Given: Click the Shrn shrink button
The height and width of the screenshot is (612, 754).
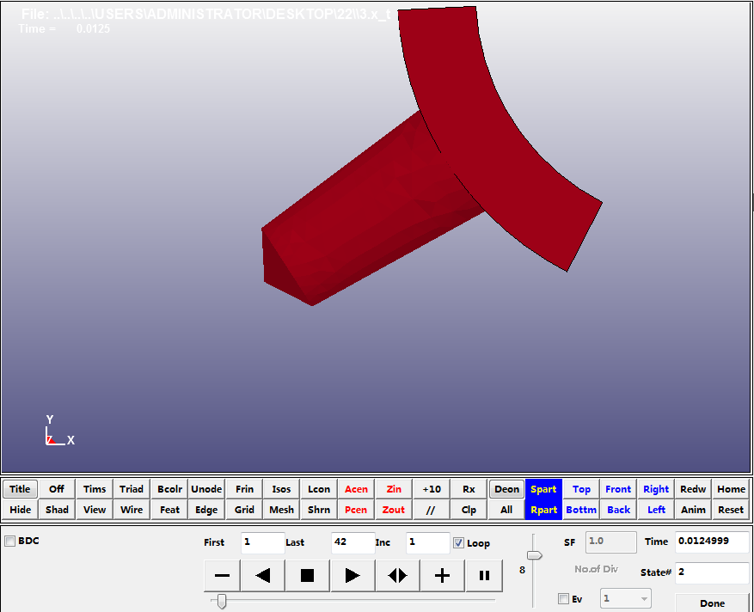Looking at the screenshot, I should point(319,510).
